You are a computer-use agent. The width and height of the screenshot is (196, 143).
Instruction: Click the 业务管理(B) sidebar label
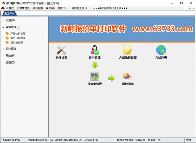pyautogui.click(x=13, y=27)
